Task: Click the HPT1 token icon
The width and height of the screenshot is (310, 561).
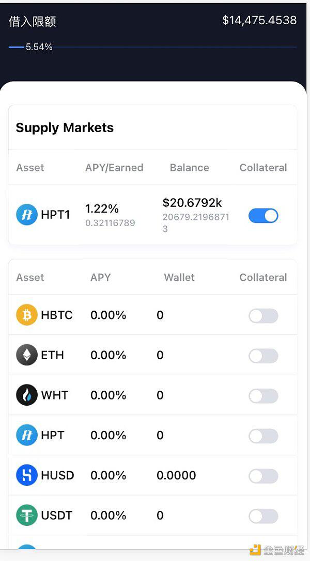Action: [26, 215]
